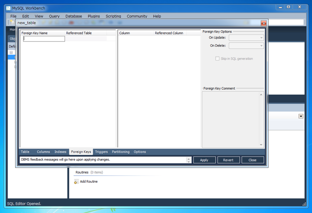Click the Apply button
The width and height of the screenshot is (312, 213).
[x=205, y=160]
